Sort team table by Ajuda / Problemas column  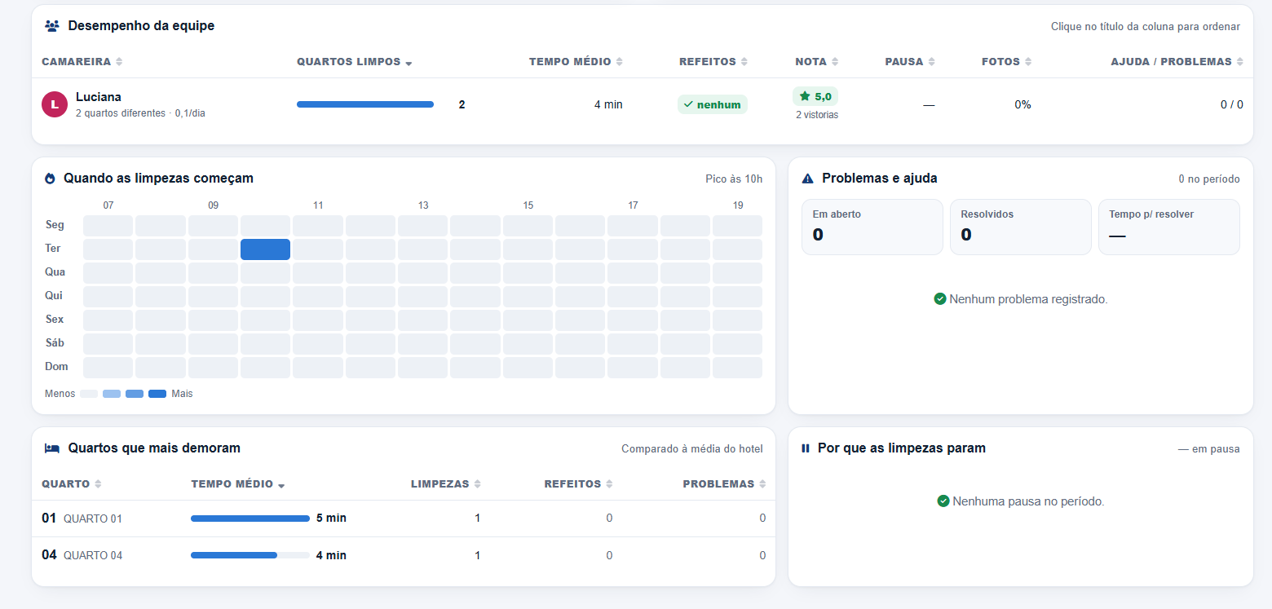pos(1177,62)
